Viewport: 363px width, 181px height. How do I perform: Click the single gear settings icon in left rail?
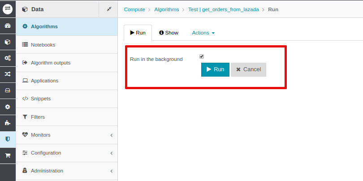8,107
